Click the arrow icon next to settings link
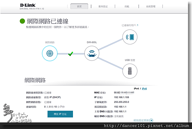Viewport: 192px width, 129px height. [151, 120]
